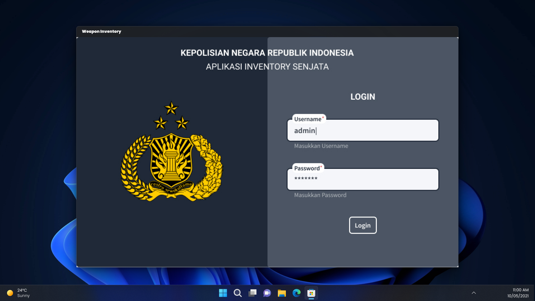Click the 'Masukkan Username' hint text
The height and width of the screenshot is (301, 535).
(x=321, y=146)
